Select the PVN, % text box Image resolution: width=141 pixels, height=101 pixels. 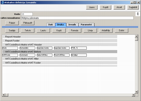[79, 48]
